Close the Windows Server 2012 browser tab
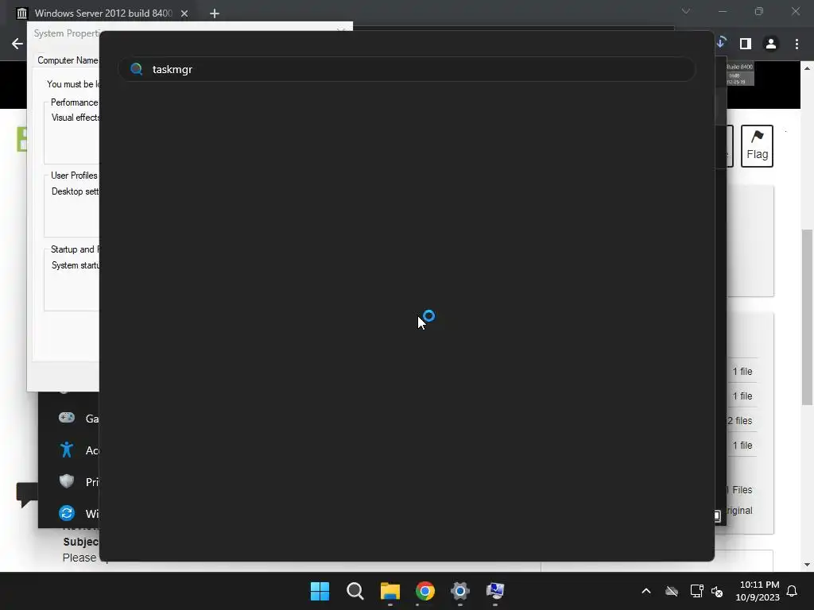814x610 pixels. (x=184, y=14)
